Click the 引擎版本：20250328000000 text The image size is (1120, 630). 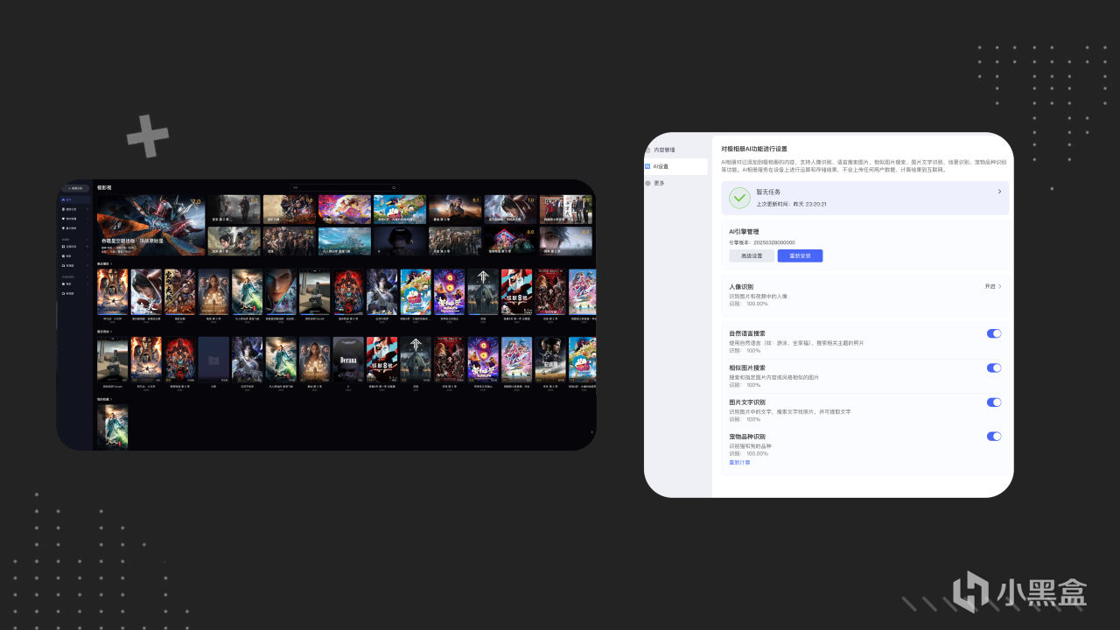(762, 242)
